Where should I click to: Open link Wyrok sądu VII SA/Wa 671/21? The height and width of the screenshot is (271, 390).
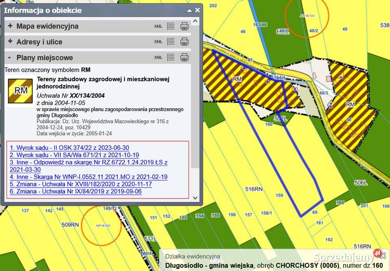(74, 155)
